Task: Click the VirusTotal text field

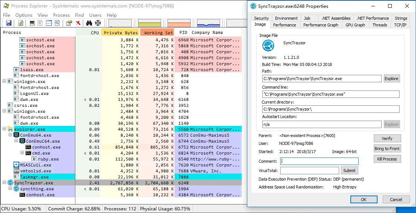Action: 310,171
